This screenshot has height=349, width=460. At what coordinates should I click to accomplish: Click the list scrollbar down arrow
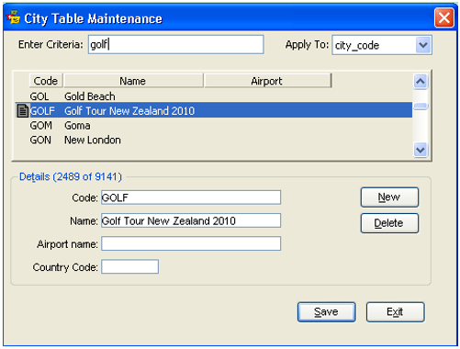421,150
